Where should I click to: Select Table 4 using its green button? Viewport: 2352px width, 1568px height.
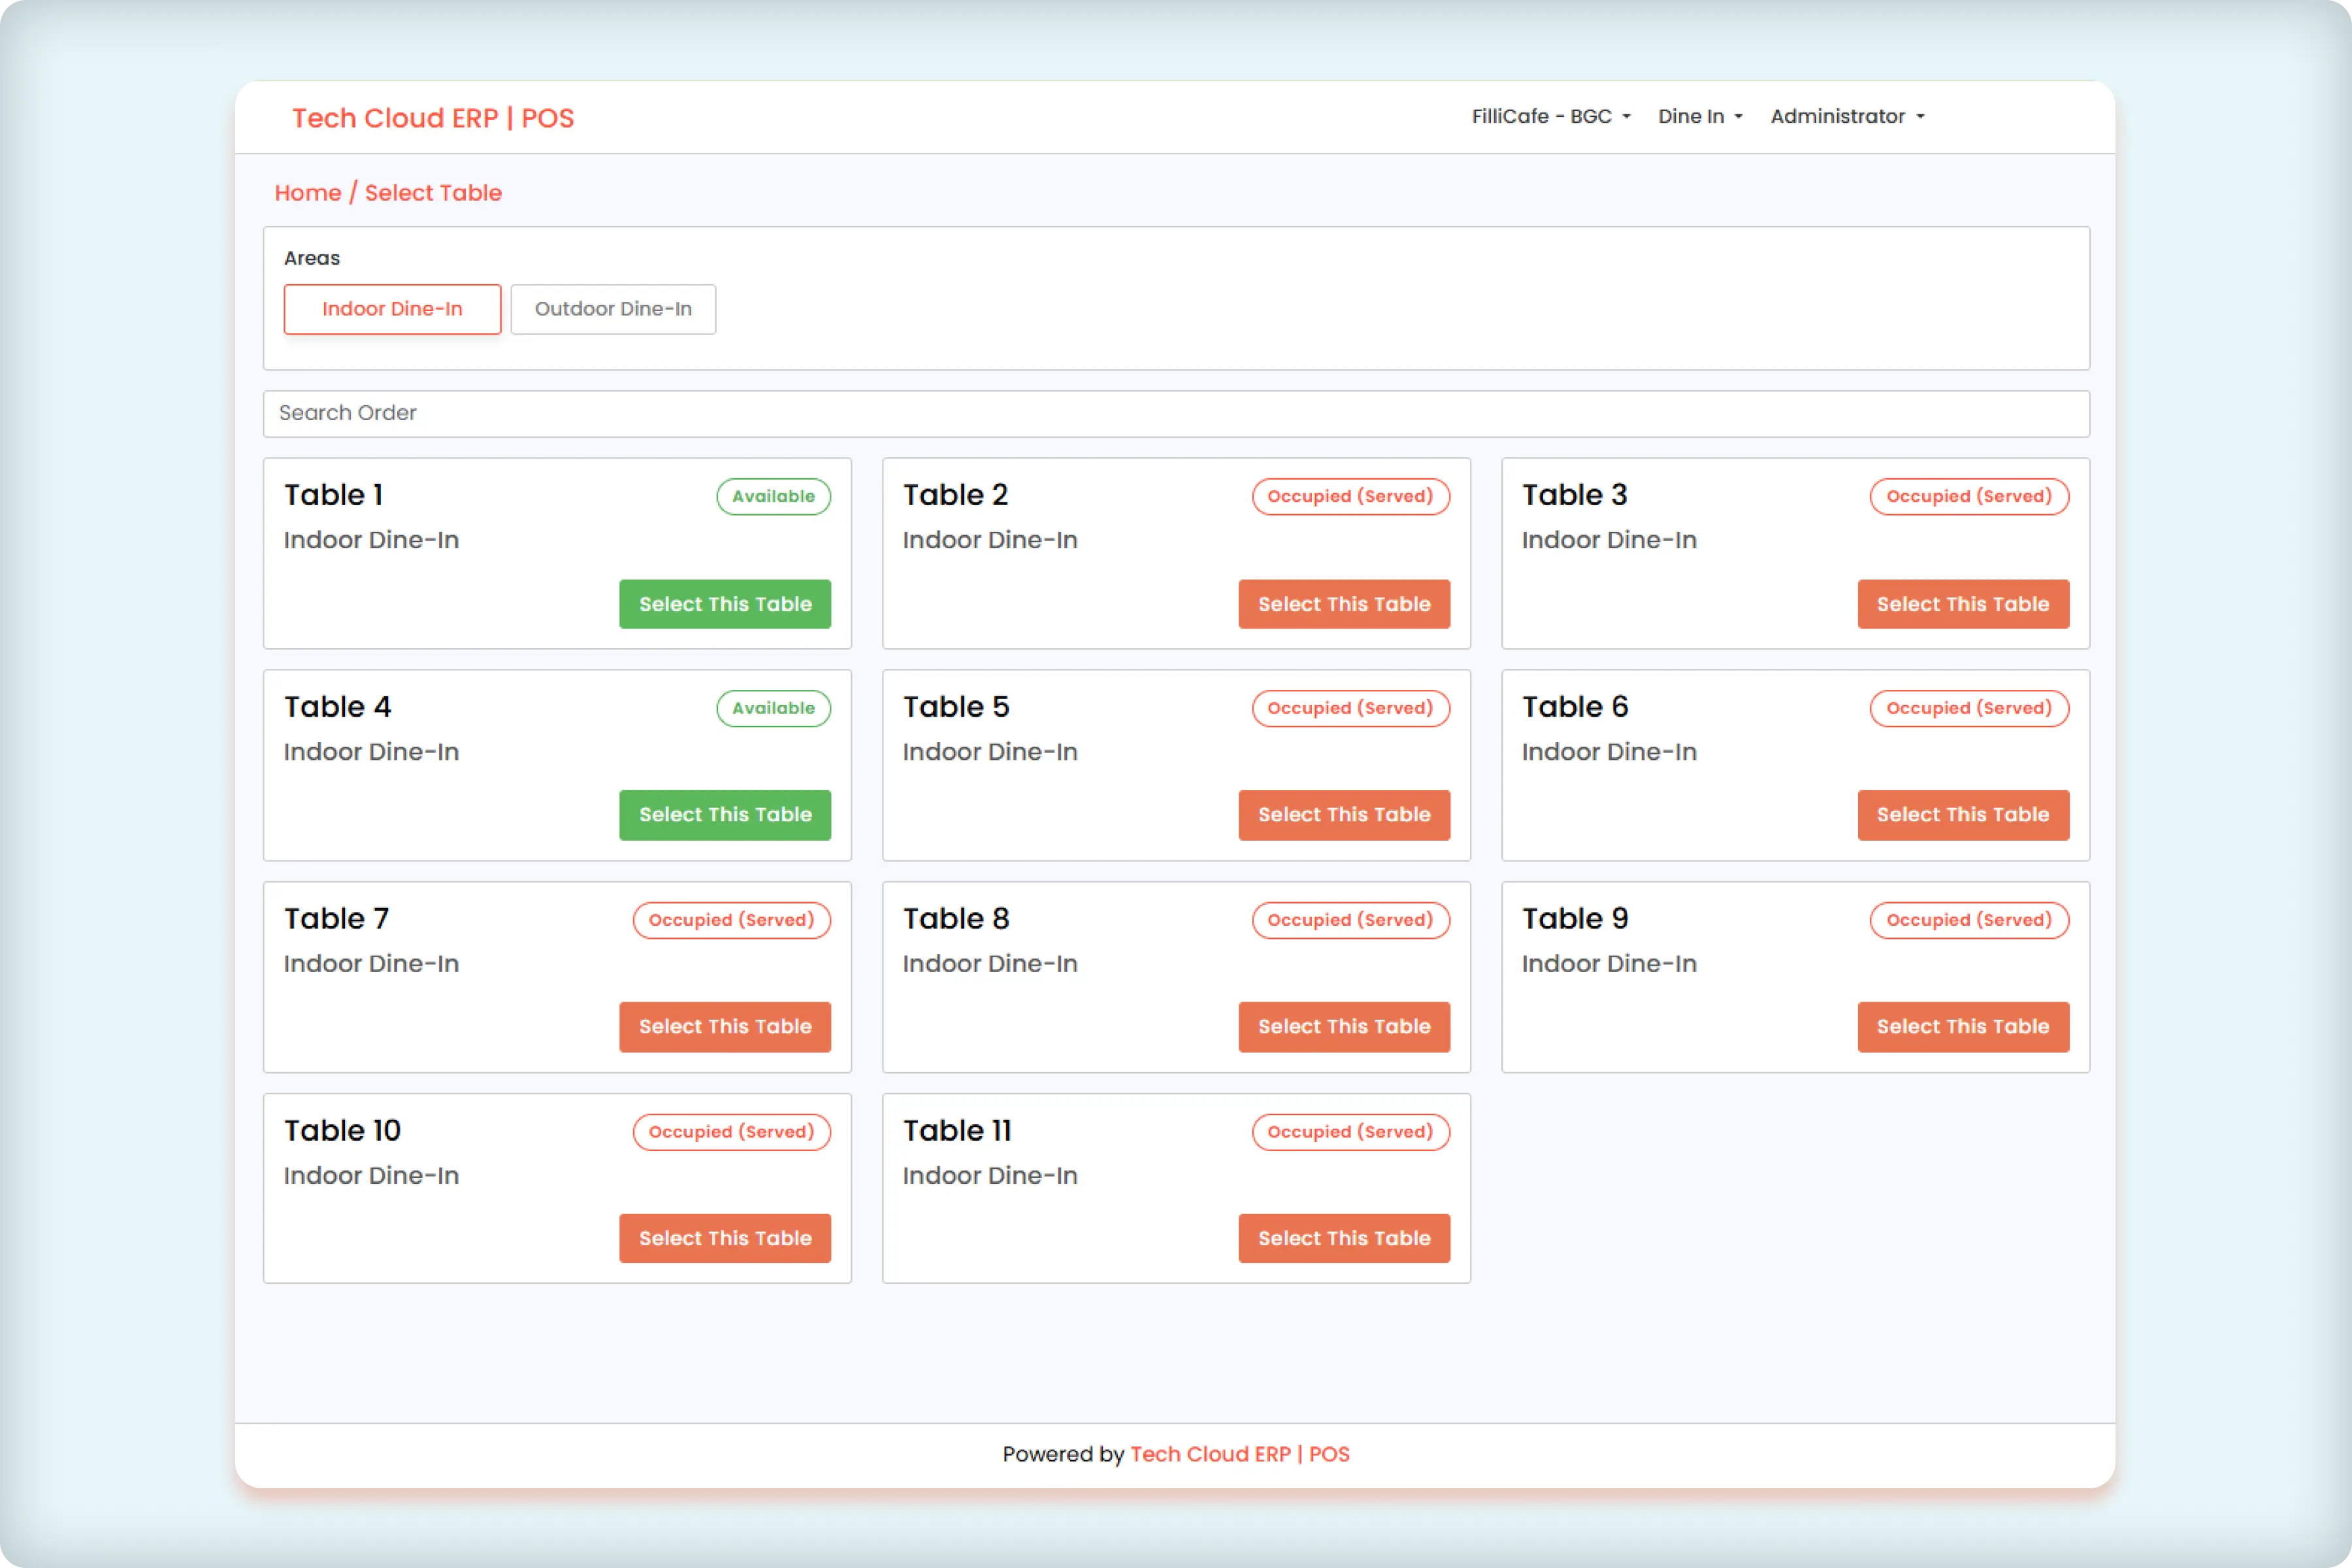(x=725, y=815)
